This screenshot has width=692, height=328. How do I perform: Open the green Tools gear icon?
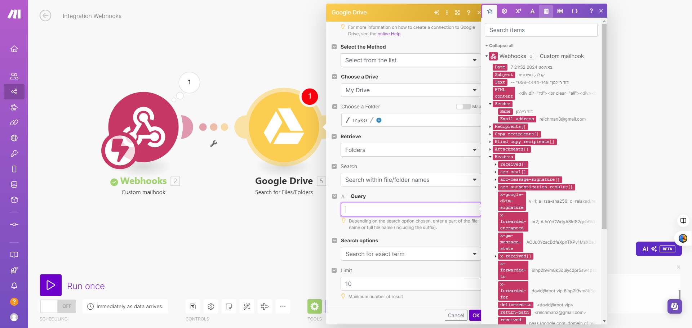(315, 306)
